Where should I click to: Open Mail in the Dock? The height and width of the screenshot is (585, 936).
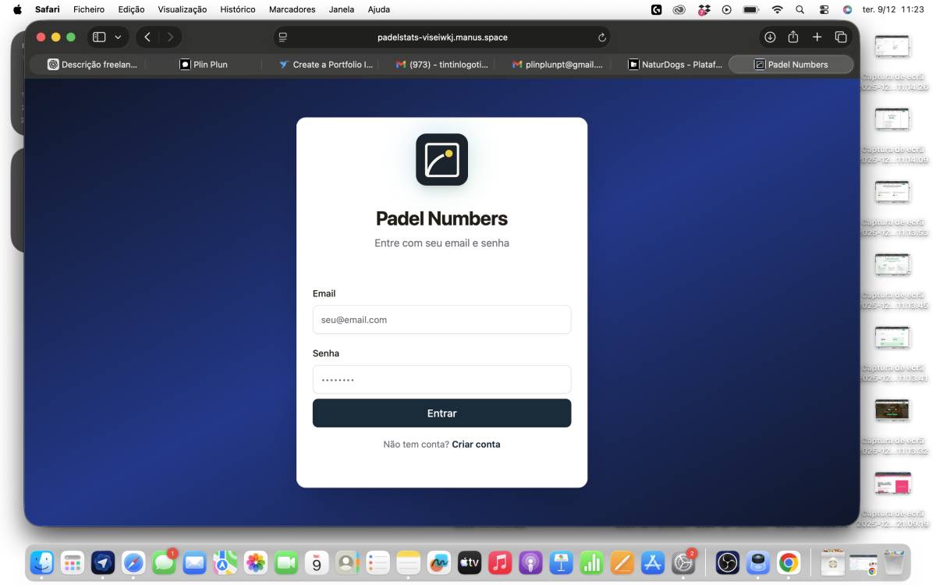tap(194, 562)
